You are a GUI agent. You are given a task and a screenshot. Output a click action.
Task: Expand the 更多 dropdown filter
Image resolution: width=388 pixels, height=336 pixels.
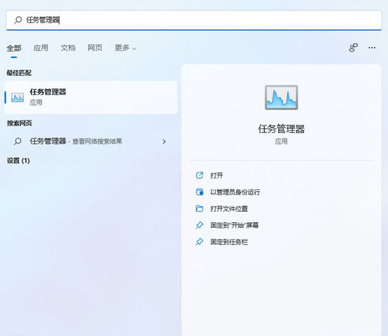(125, 48)
